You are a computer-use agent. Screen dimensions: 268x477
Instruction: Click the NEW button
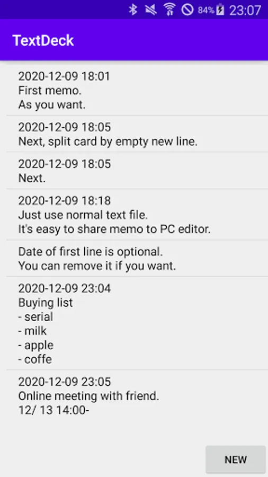pyautogui.click(x=236, y=460)
